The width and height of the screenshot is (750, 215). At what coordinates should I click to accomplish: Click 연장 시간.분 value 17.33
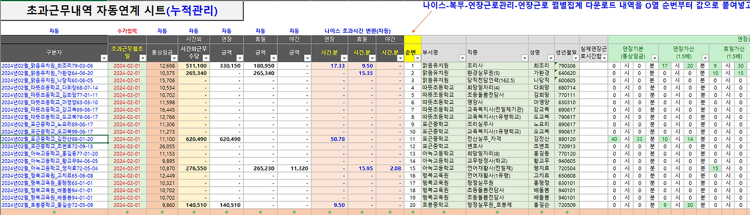pos(329,66)
